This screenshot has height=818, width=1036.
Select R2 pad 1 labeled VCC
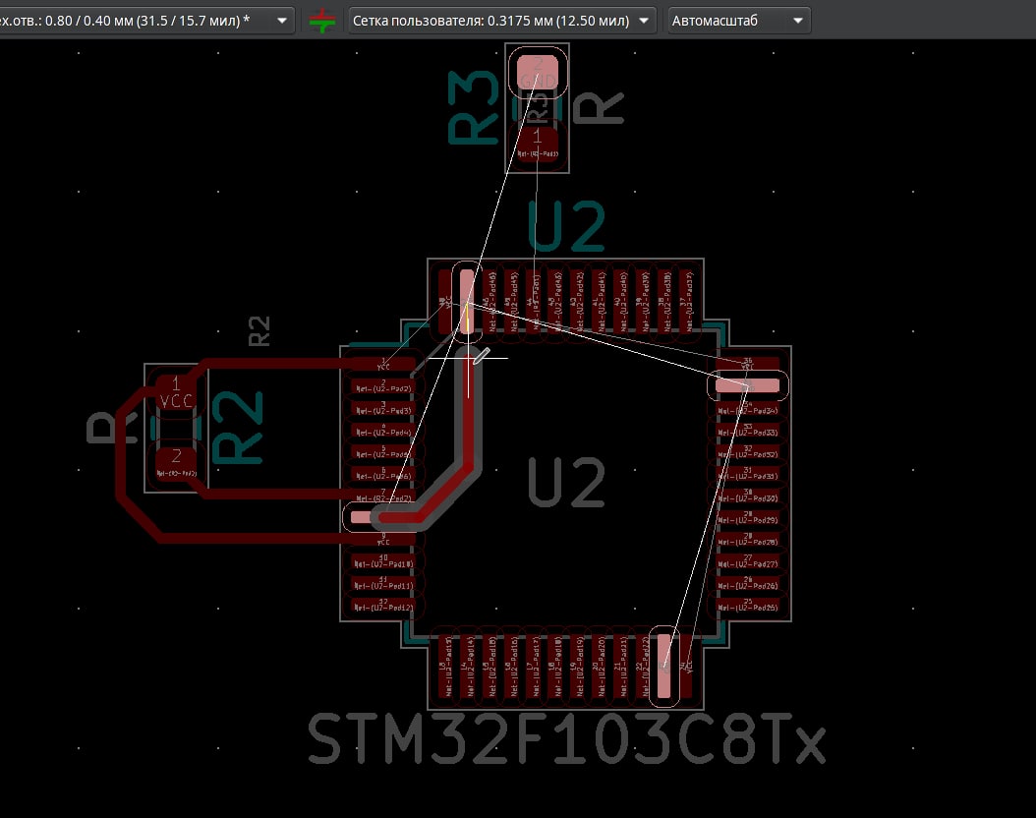(x=176, y=392)
